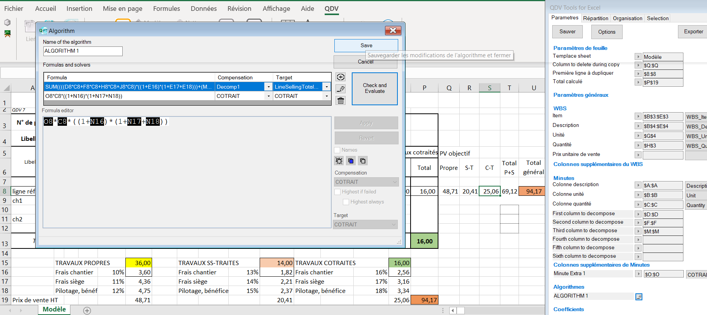Click the arrow button next to Template sheet
707x315 pixels.
coord(638,57)
